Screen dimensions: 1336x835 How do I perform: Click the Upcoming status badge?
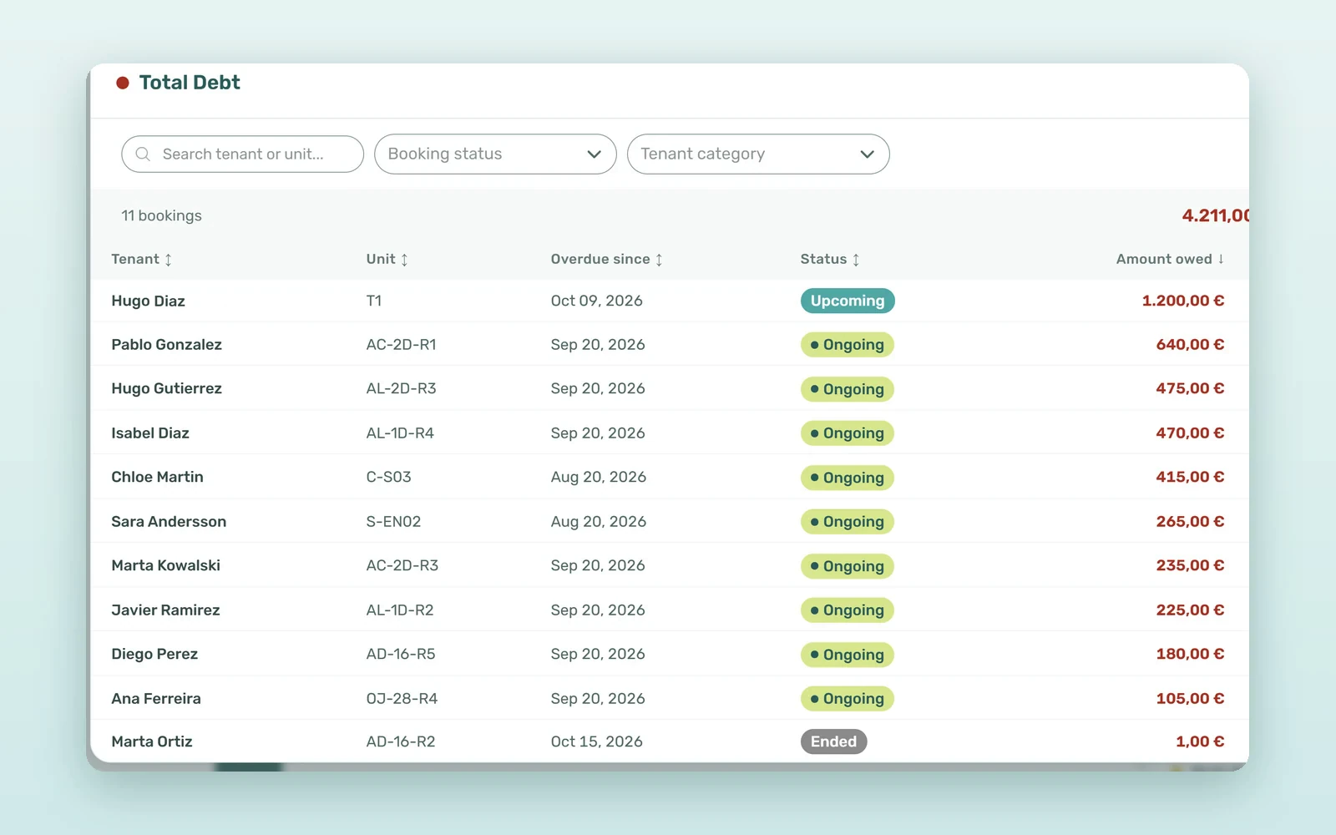pyautogui.click(x=848, y=301)
